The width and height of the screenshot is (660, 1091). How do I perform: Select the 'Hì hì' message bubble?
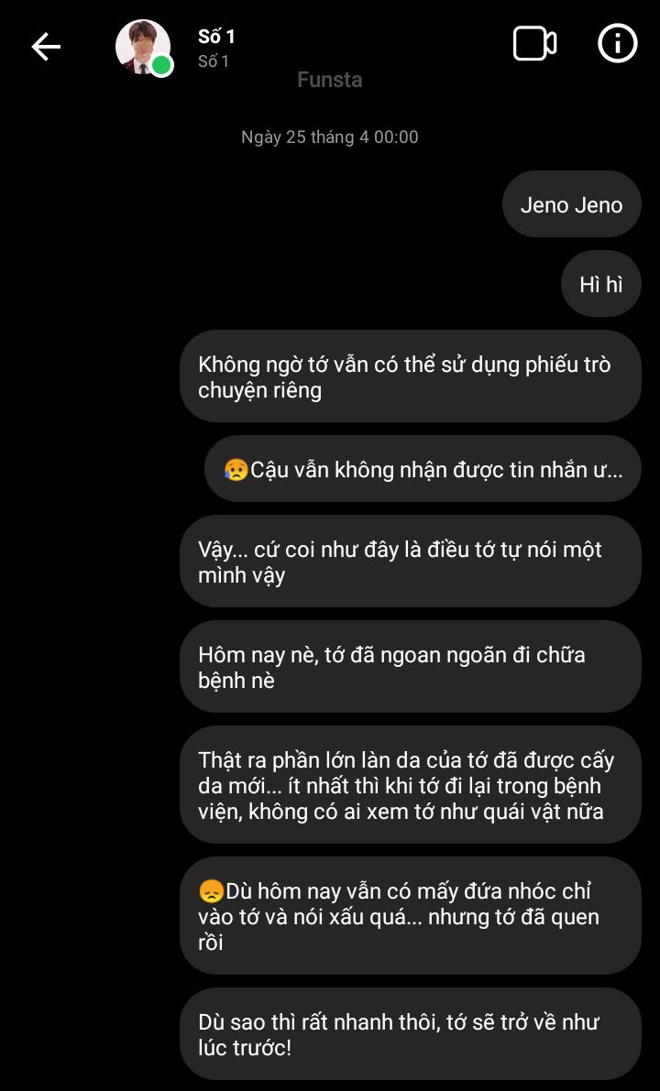[600, 284]
